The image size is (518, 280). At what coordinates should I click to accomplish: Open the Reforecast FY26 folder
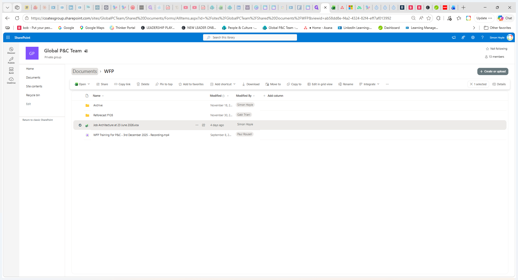tap(103, 115)
